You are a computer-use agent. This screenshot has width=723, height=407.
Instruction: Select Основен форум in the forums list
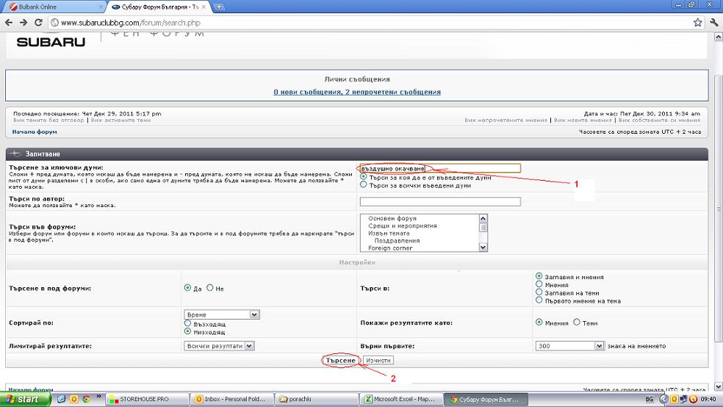(x=392, y=218)
